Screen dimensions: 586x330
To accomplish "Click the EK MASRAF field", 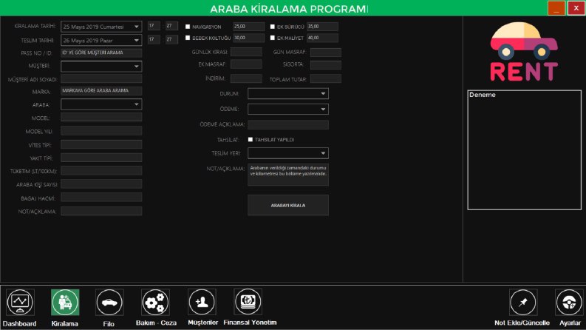I will coord(246,64).
